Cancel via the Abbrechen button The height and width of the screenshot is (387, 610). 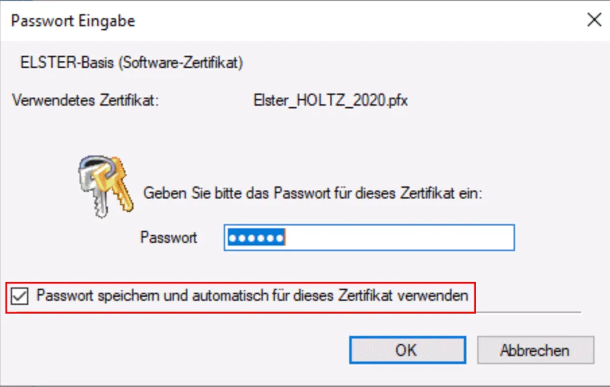coord(536,350)
